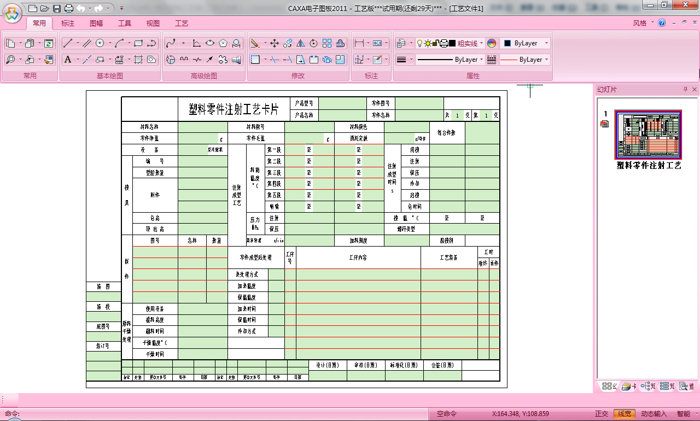Toggle 正交 (ortho) mode in status bar
700x421 pixels.
pos(601,414)
